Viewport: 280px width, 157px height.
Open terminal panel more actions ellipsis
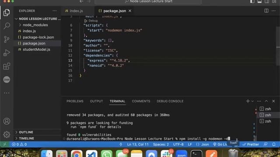coord(259,101)
